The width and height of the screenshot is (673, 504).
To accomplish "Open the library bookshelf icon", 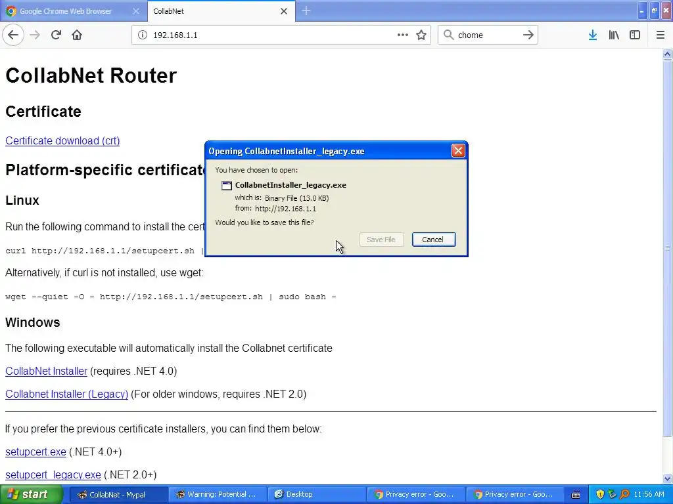I will (614, 35).
